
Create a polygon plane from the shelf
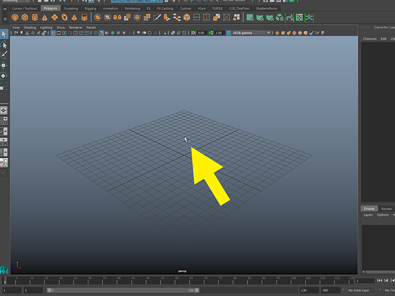click(x=55, y=17)
